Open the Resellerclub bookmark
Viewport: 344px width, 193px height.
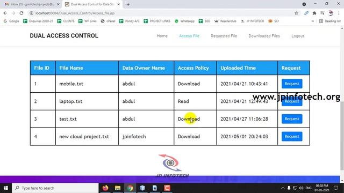225,21
